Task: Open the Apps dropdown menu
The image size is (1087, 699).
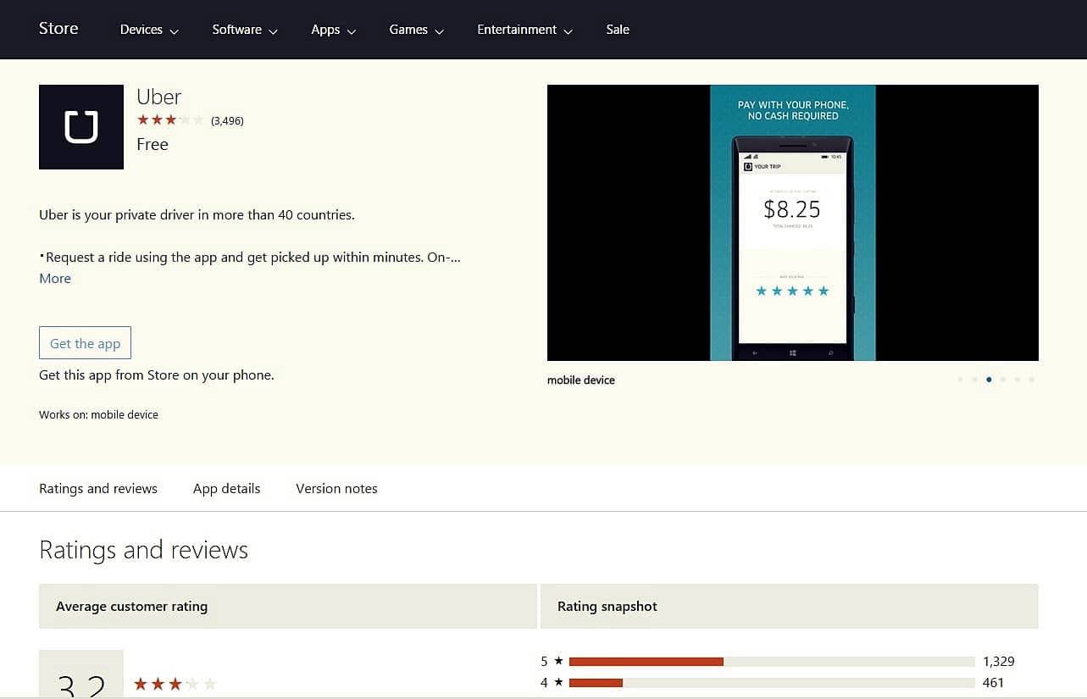Action: pyautogui.click(x=334, y=30)
